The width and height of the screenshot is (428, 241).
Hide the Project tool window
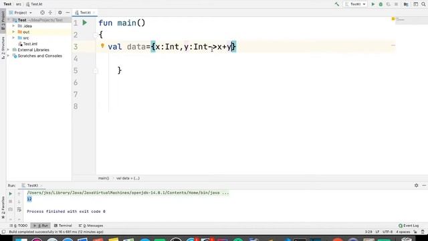[68, 13]
